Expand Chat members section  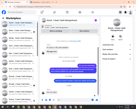[x=117, y=50]
